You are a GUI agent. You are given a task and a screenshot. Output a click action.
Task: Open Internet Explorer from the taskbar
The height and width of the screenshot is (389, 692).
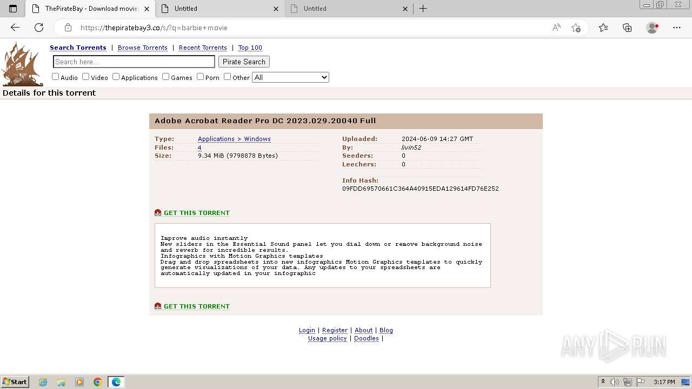click(x=43, y=382)
